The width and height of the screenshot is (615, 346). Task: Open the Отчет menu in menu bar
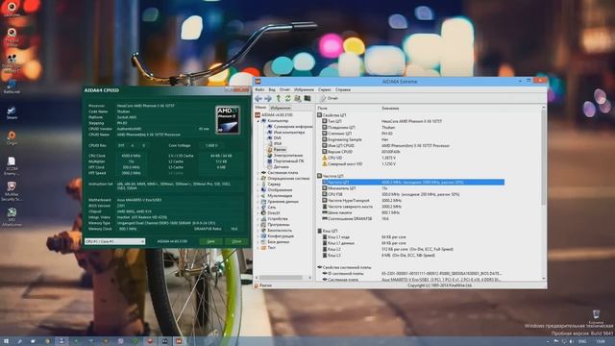click(x=284, y=89)
